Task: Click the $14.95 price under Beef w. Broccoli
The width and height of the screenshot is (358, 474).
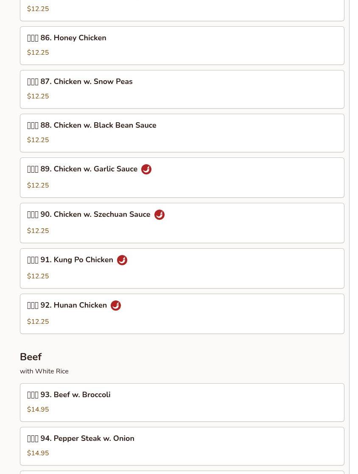Action: [x=38, y=409]
